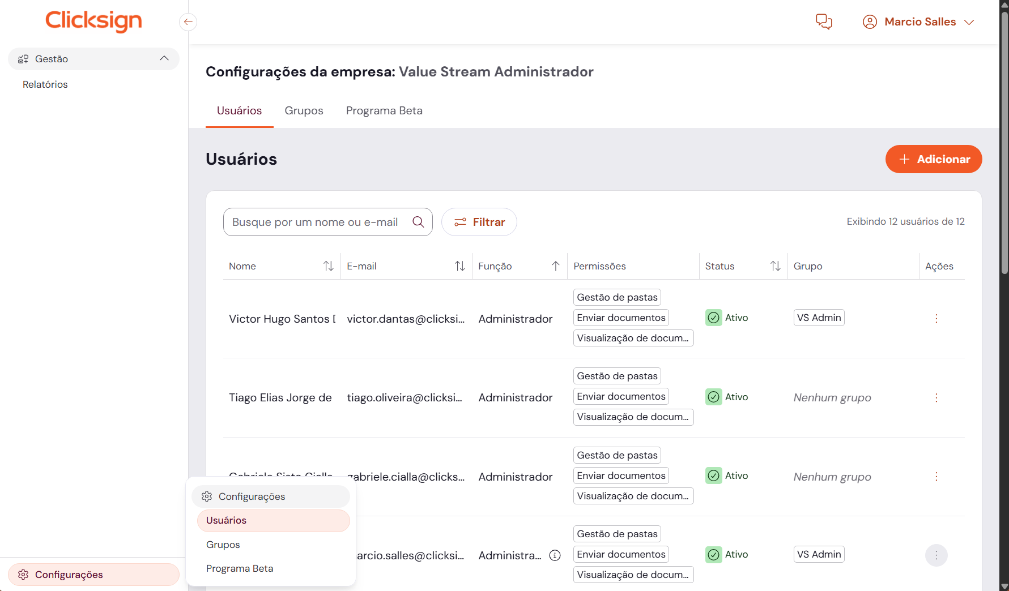Screen dimensions: 1009x591
Task: Click the info icon next to Administrador for Marcio
Action: 554,555
